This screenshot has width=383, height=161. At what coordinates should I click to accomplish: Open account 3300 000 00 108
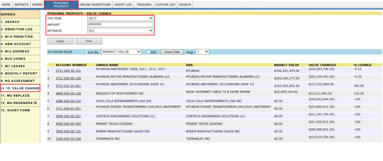point(68,139)
